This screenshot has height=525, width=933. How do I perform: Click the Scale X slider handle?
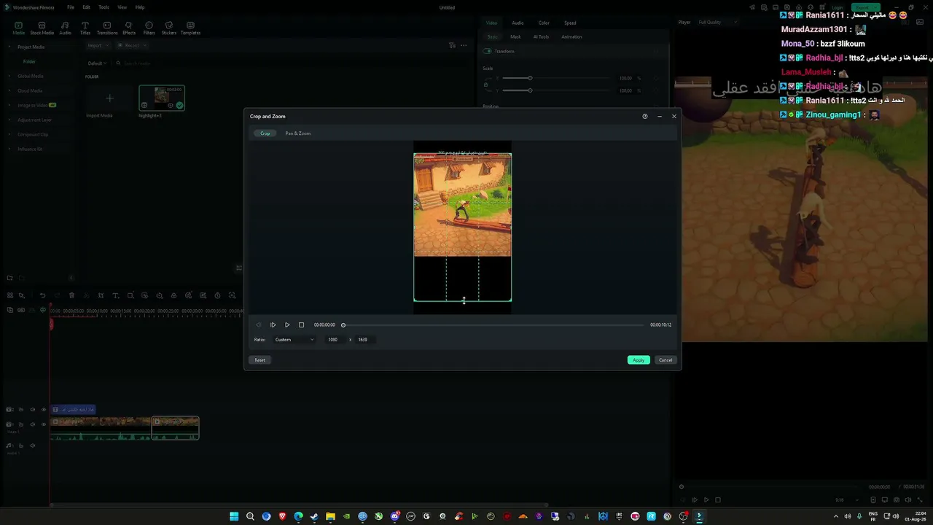point(530,78)
